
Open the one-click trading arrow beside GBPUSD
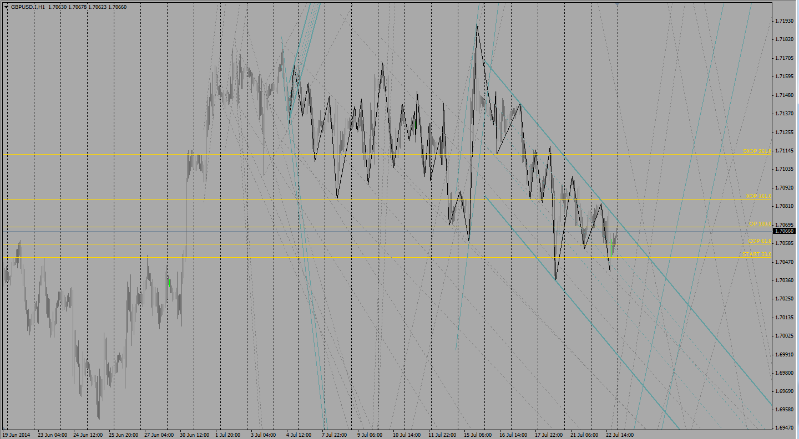point(6,7)
